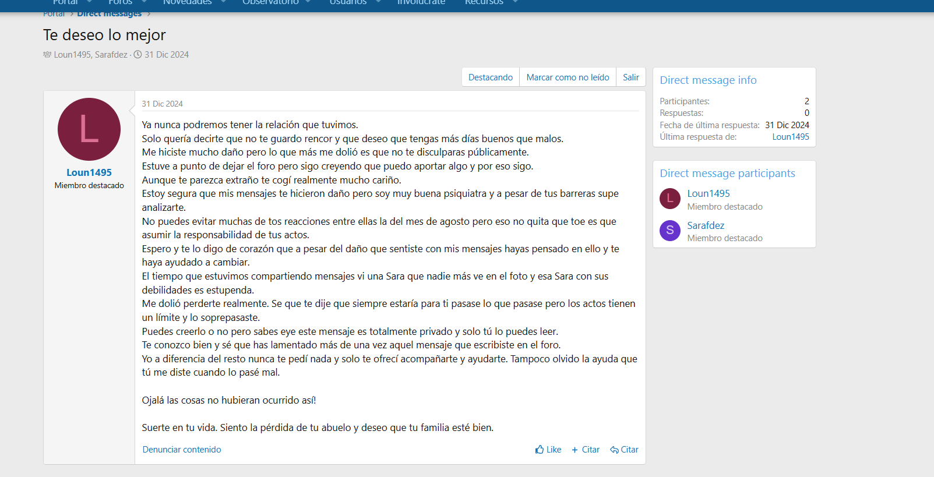Image resolution: width=934 pixels, height=477 pixels.
Task: Click the 'Direct message info' heading
Action: pyautogui.click(x=708, y=80)
